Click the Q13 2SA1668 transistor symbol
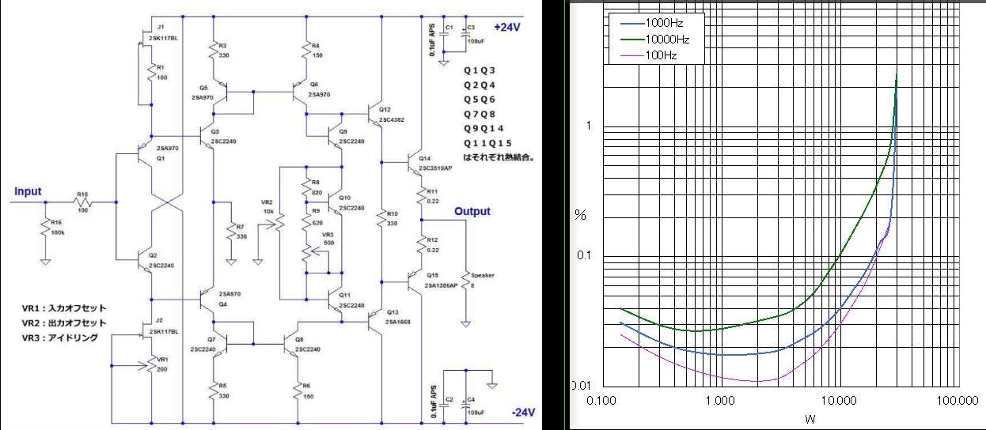 click(372, 320)
